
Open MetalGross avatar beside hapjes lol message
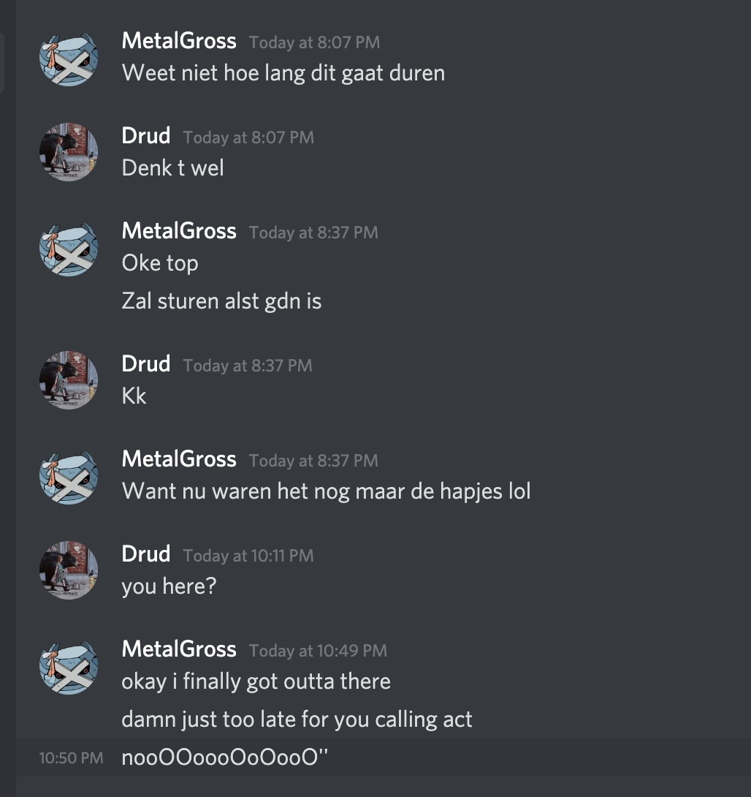point(69,476)
